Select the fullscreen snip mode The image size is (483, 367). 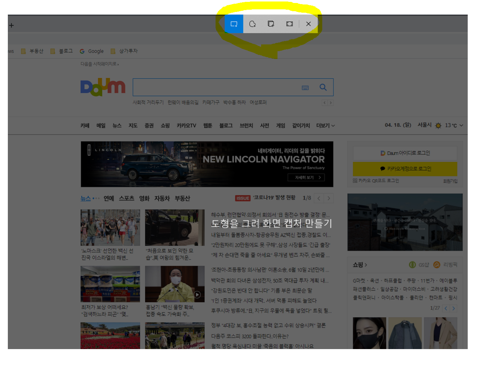tap(289, 24)
